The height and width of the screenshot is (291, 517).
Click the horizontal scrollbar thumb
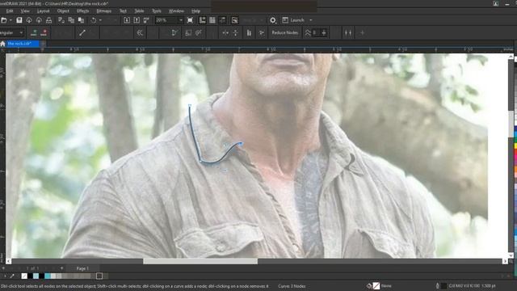(200, 261)
